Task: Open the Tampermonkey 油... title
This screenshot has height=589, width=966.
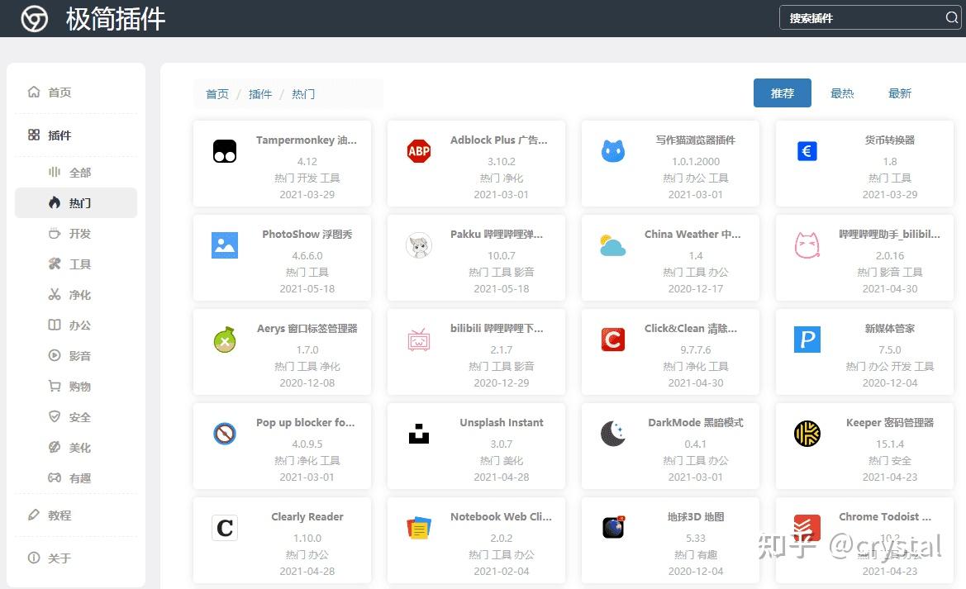Action: click(x=307, y=140)
